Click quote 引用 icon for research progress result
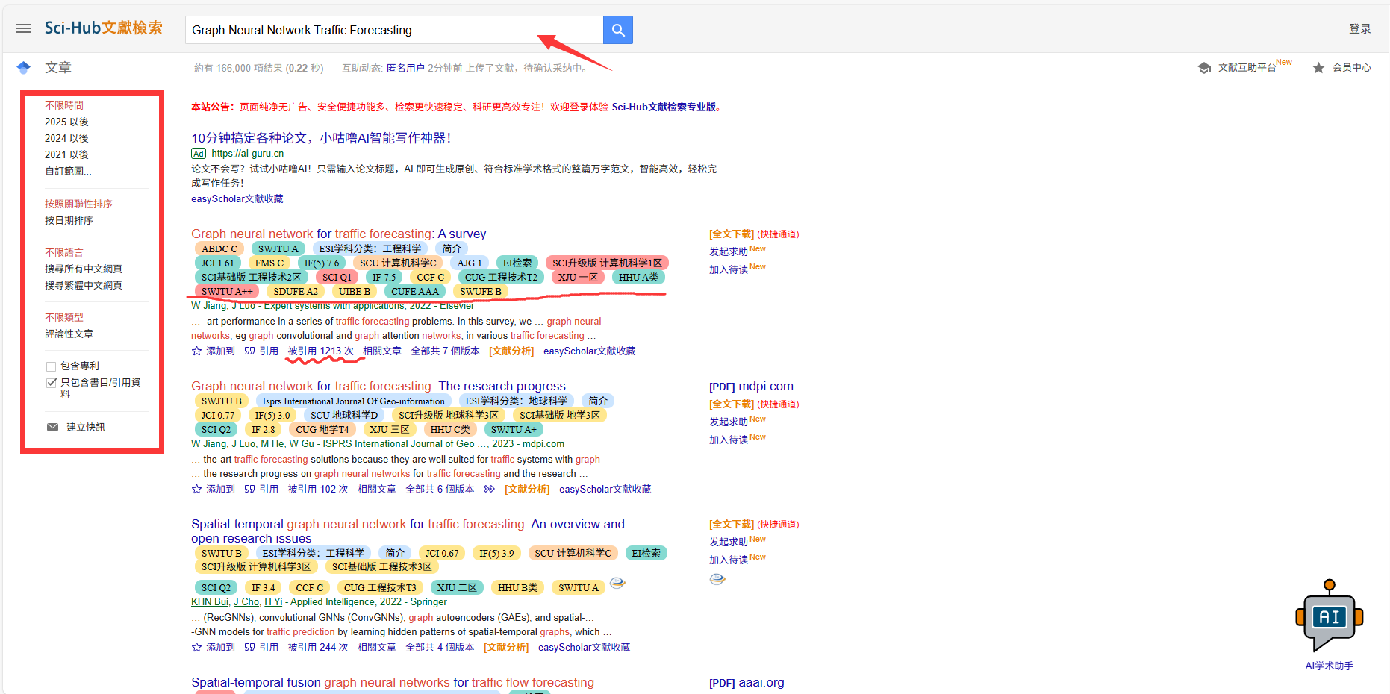The image size is (1390, 694). pyautogui.click(x=249, y=489)
